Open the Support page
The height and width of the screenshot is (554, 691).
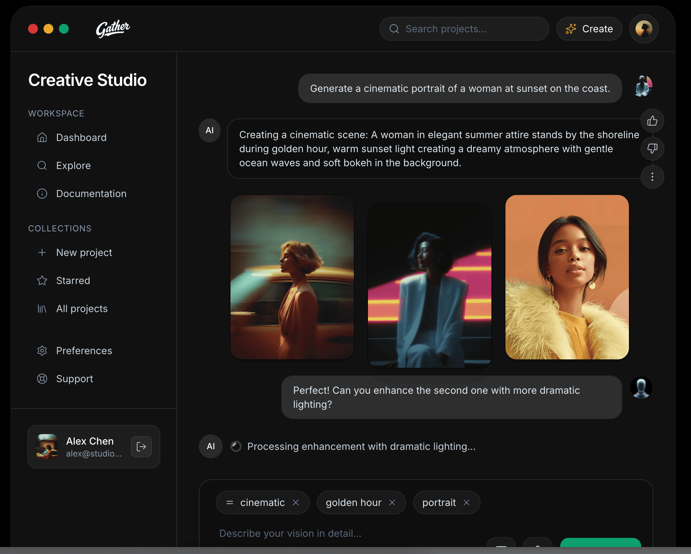pyautogui.click(x=74, y=379)
